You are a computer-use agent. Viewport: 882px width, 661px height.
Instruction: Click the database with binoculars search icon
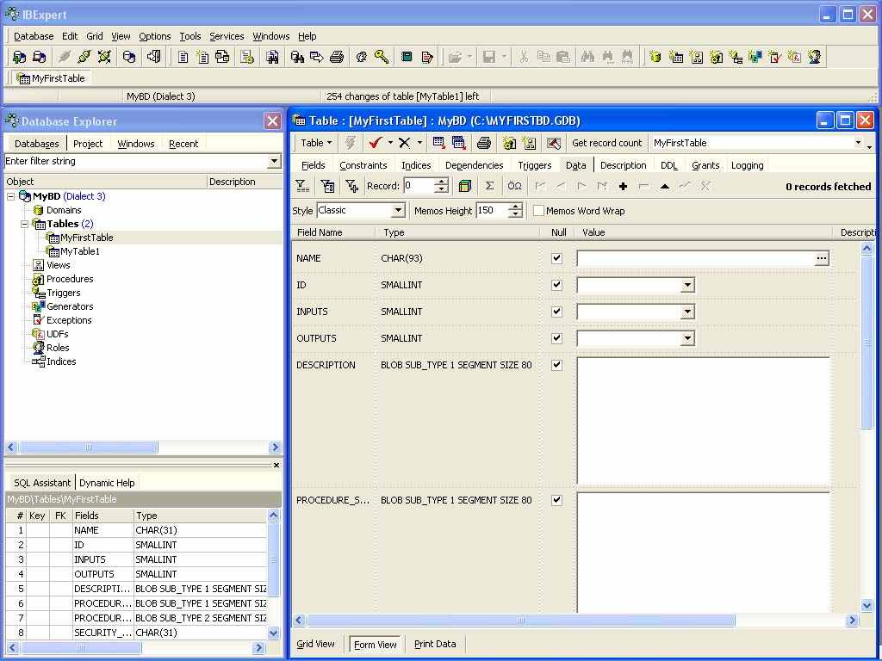coord(297,57)
